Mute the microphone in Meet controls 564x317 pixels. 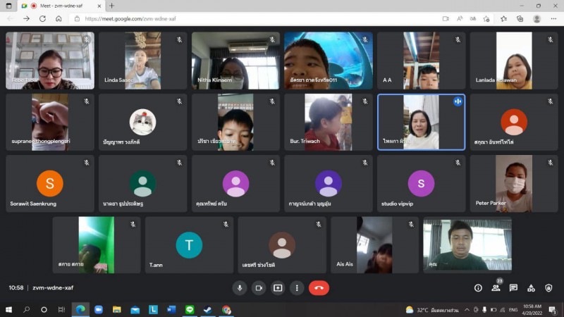pyautogui.click(x=240, y=287)
